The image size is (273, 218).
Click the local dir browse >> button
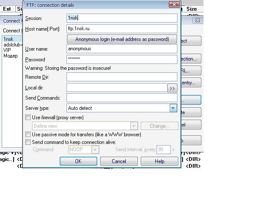coord(172,88)
